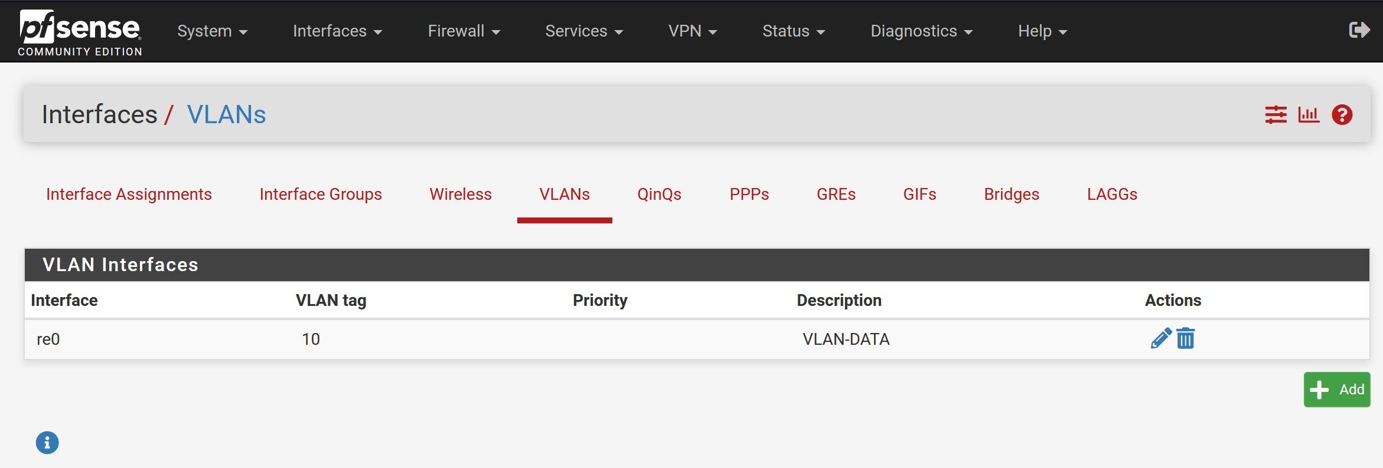This screenshot has width=1383, height=468.
Task: Show the blue info icon details
Action: (x=47, y=443)
